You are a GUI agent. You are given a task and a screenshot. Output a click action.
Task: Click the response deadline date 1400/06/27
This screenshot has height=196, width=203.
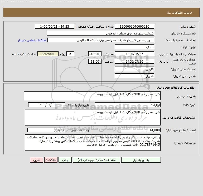[x=134, y=54]
